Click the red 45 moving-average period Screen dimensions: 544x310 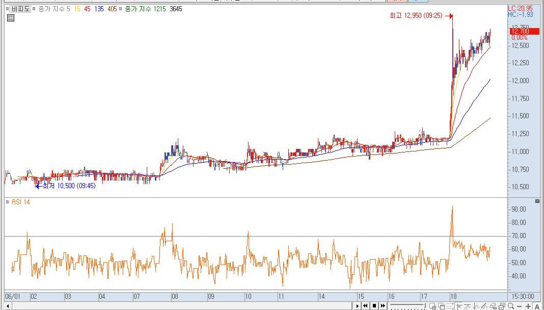point(87,9)
